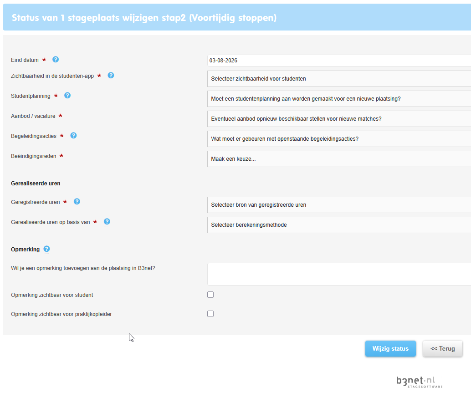The height and width of the screenshot is (393, 471).
Task: Enable Opmerking zichtbaar voor student checkbox
Action: coord(210,295)
